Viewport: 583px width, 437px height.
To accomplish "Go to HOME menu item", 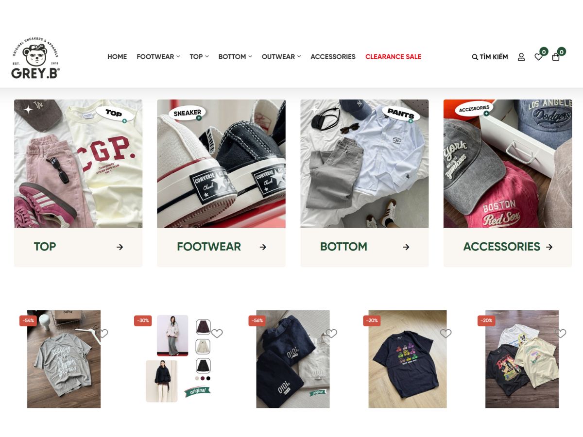I will (117, 57).
